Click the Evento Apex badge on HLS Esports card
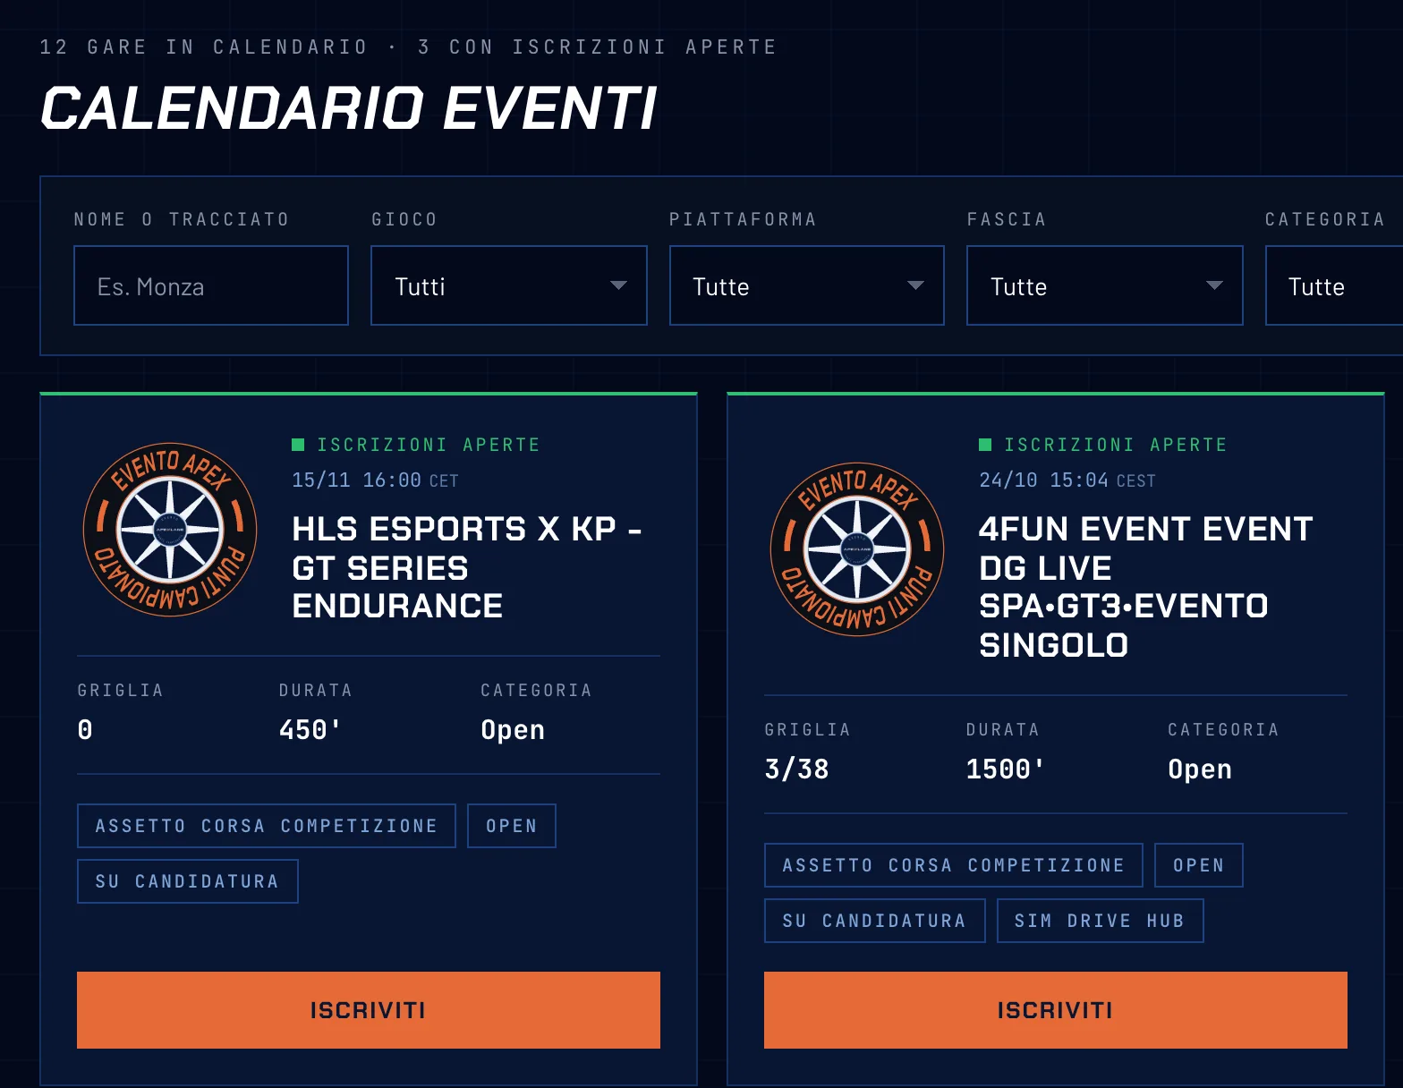Image resolution: width=1403 pixels, height=1088 pixels. (x=170, y=530)
